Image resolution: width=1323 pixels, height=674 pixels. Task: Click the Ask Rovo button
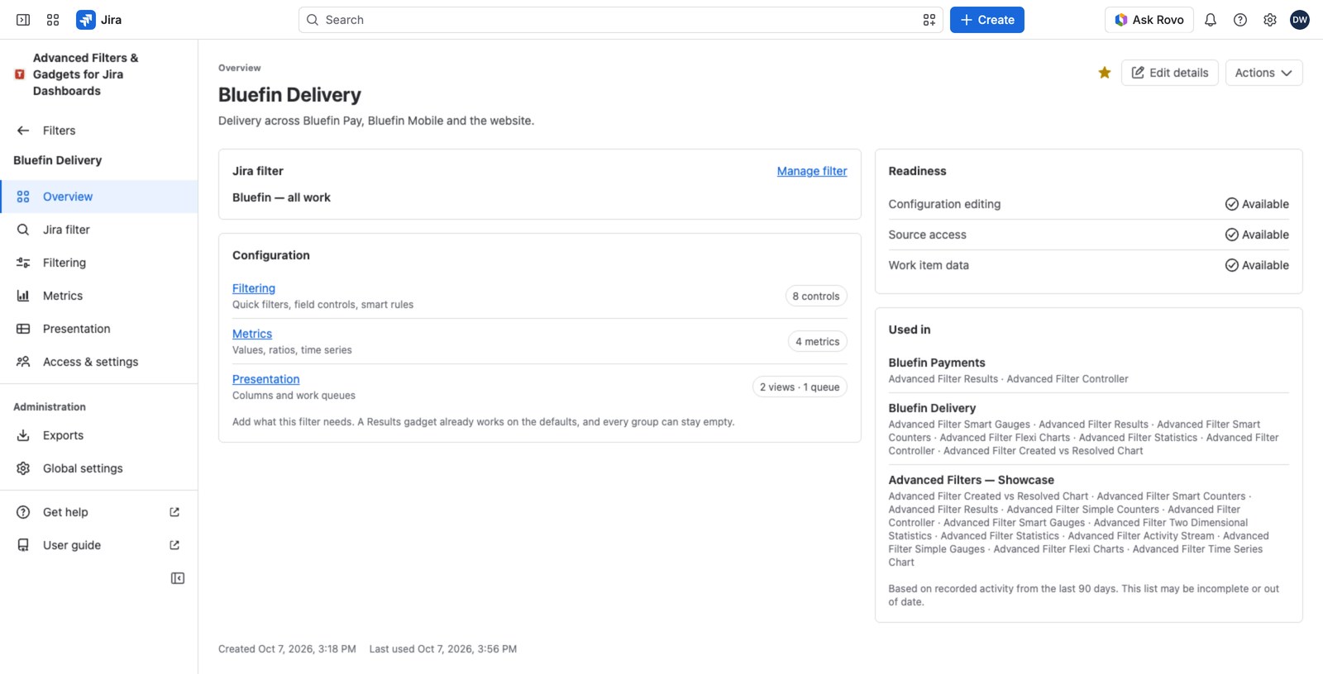tap(1149, 20)
